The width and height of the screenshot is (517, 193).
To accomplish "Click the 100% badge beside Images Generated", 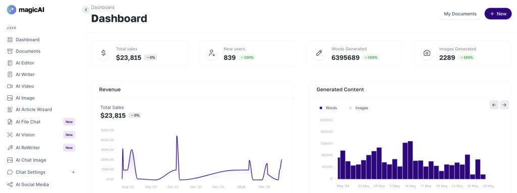I will (467, 57).
